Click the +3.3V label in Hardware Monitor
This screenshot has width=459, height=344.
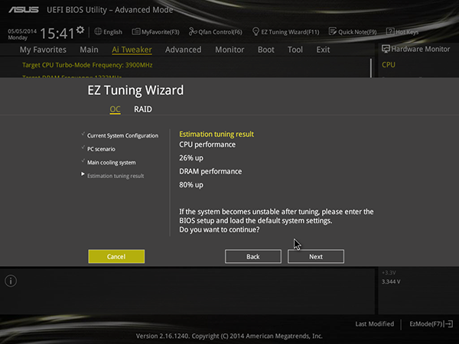coord(389,273)
